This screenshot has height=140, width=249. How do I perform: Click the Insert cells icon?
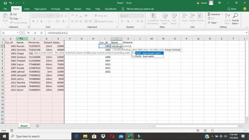(x=184, y=16)
